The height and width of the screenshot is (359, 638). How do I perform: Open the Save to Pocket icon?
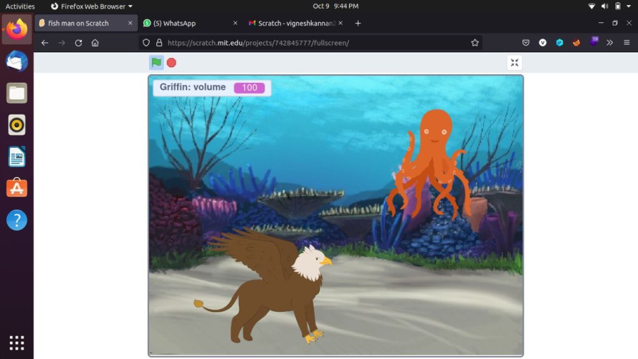click(x=526, y=43)
